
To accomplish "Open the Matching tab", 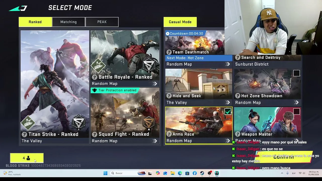I will (68, 22).
